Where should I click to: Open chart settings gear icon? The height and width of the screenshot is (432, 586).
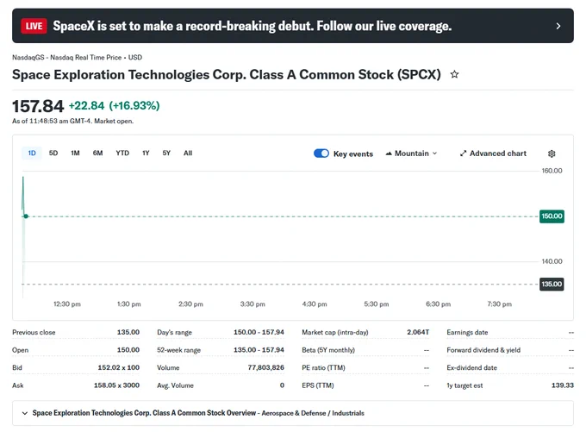pyautogui.click(x=552, y=153)
